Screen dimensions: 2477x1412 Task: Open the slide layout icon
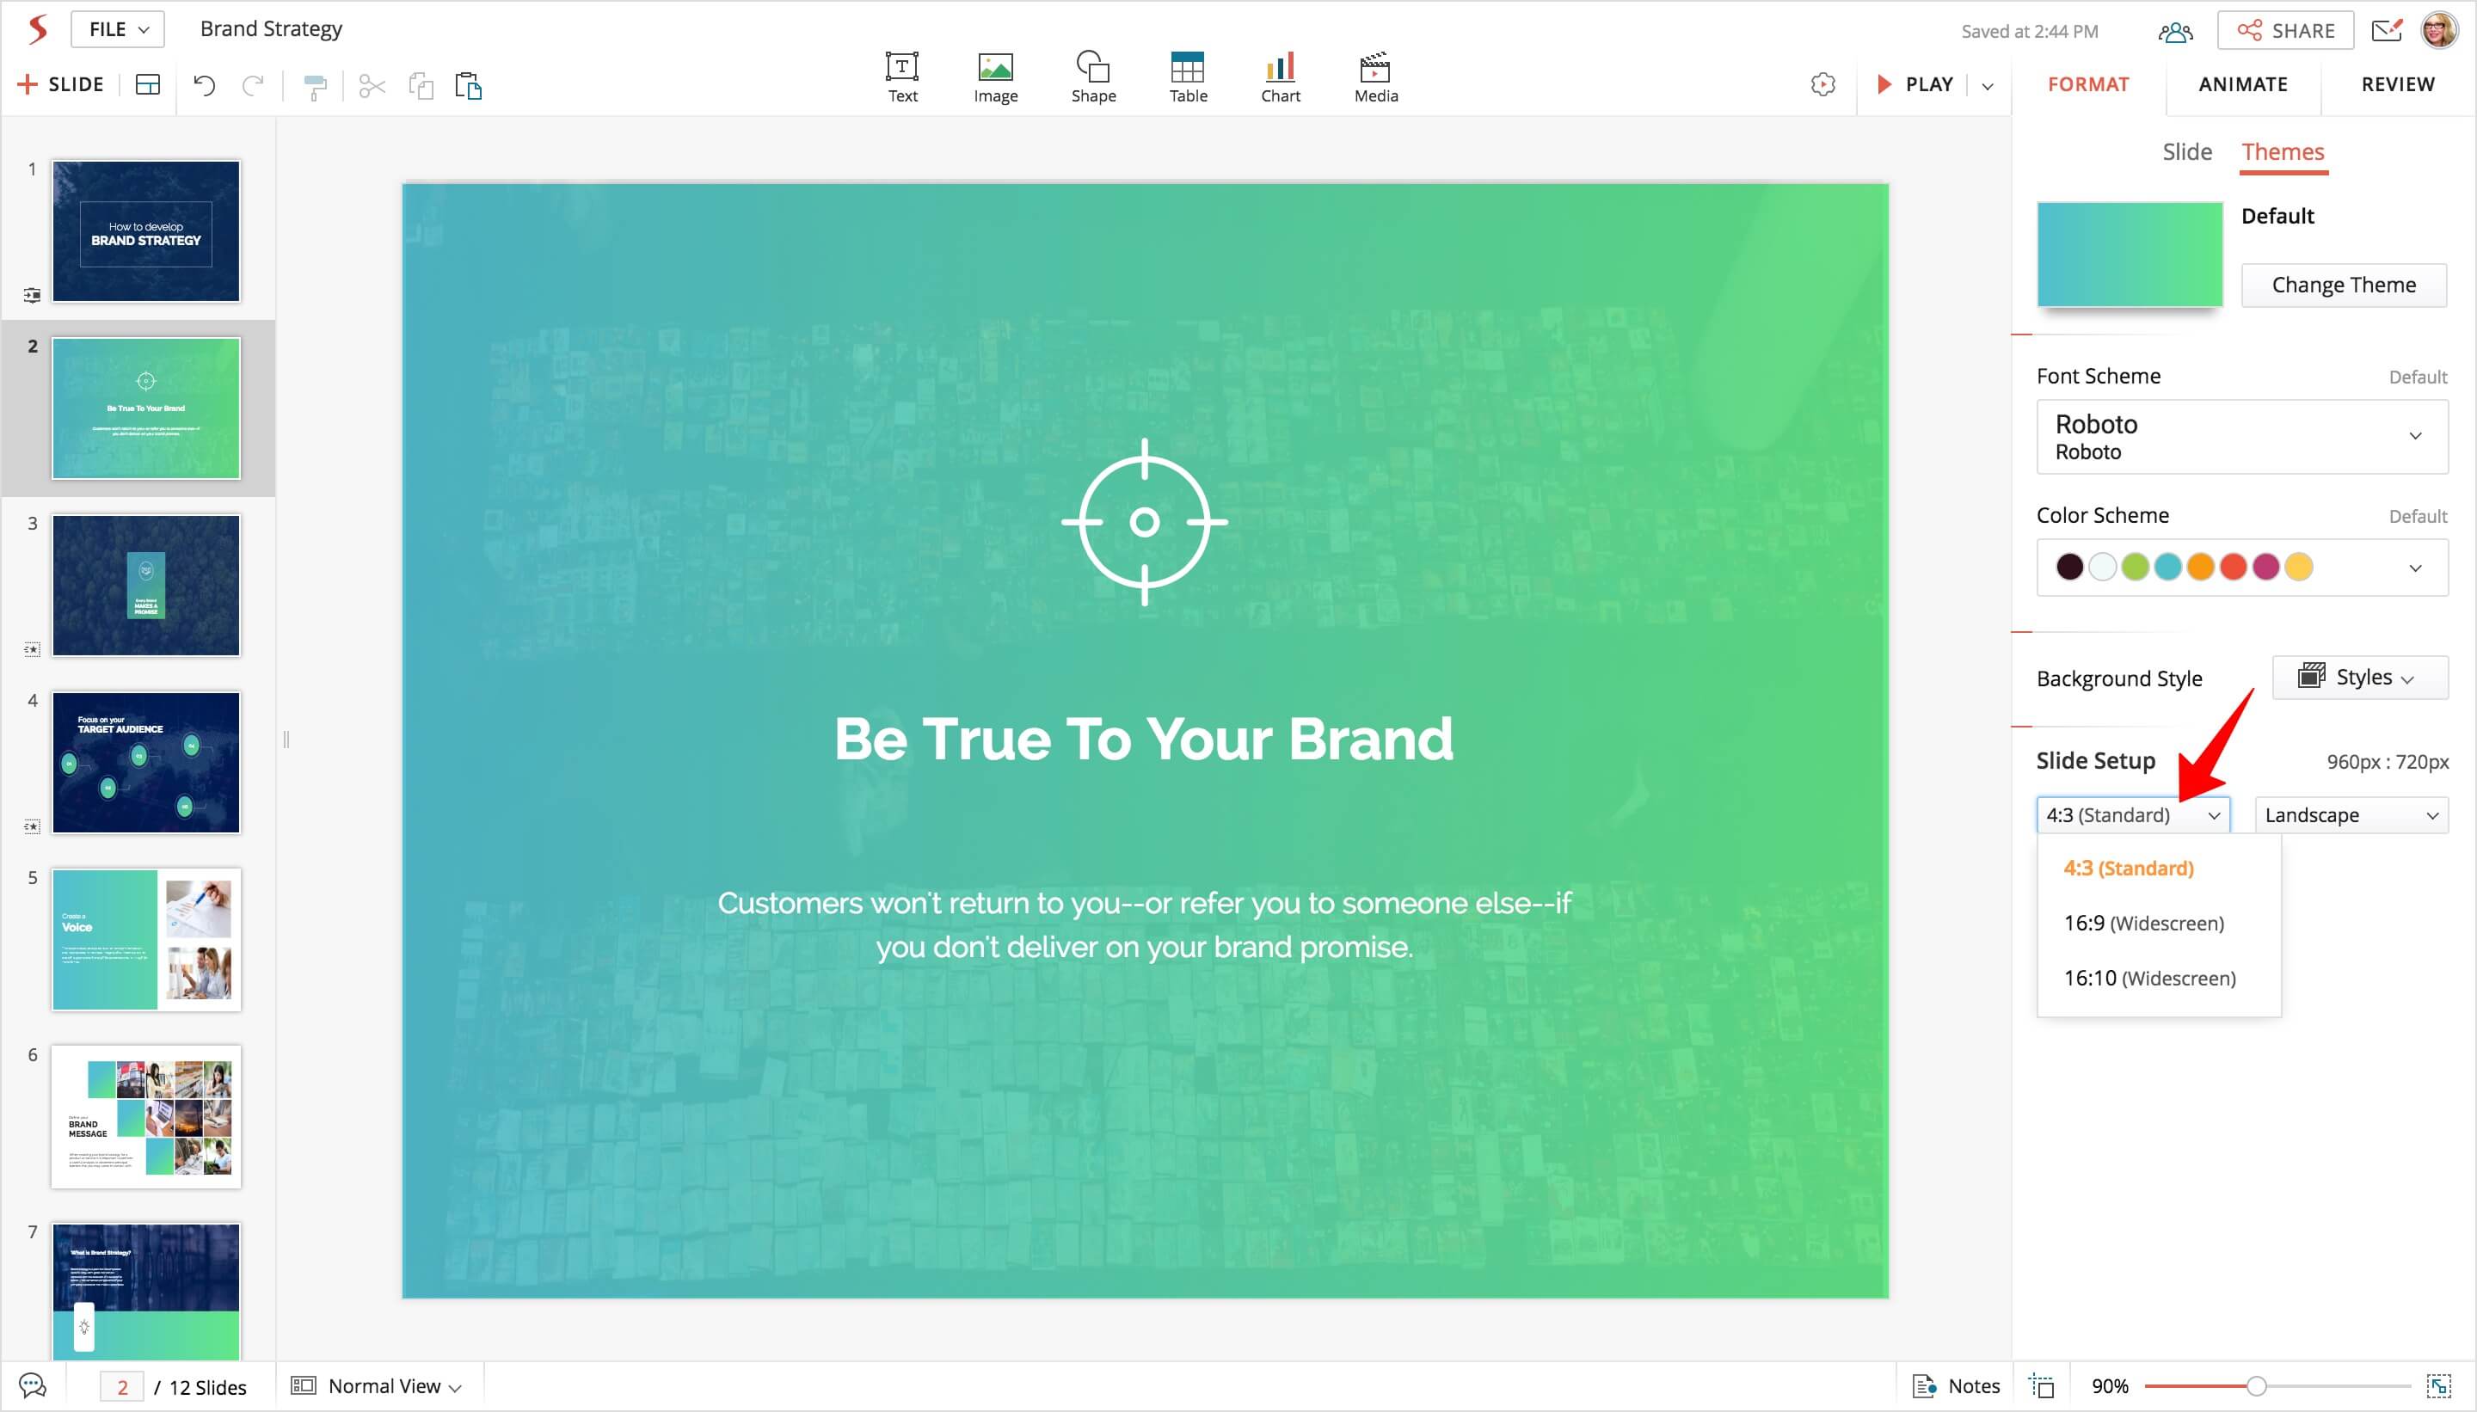point(147,85)
